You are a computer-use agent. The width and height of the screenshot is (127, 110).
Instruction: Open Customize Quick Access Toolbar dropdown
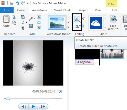click(28, 4)
